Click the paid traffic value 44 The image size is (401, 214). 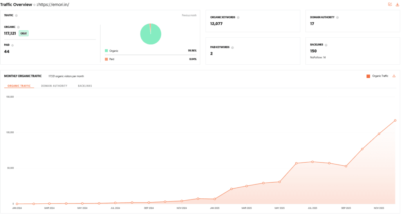pos(7,51)
